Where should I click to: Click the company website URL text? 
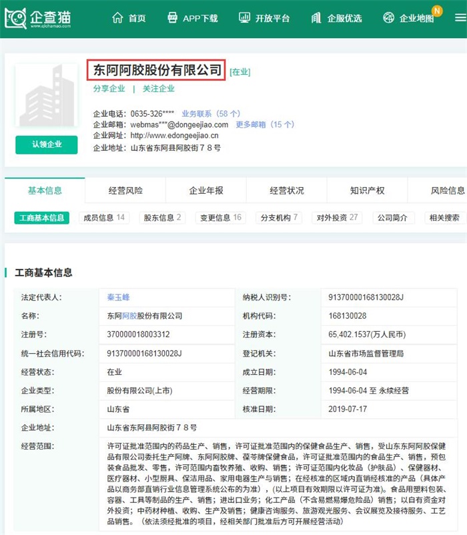174,136
